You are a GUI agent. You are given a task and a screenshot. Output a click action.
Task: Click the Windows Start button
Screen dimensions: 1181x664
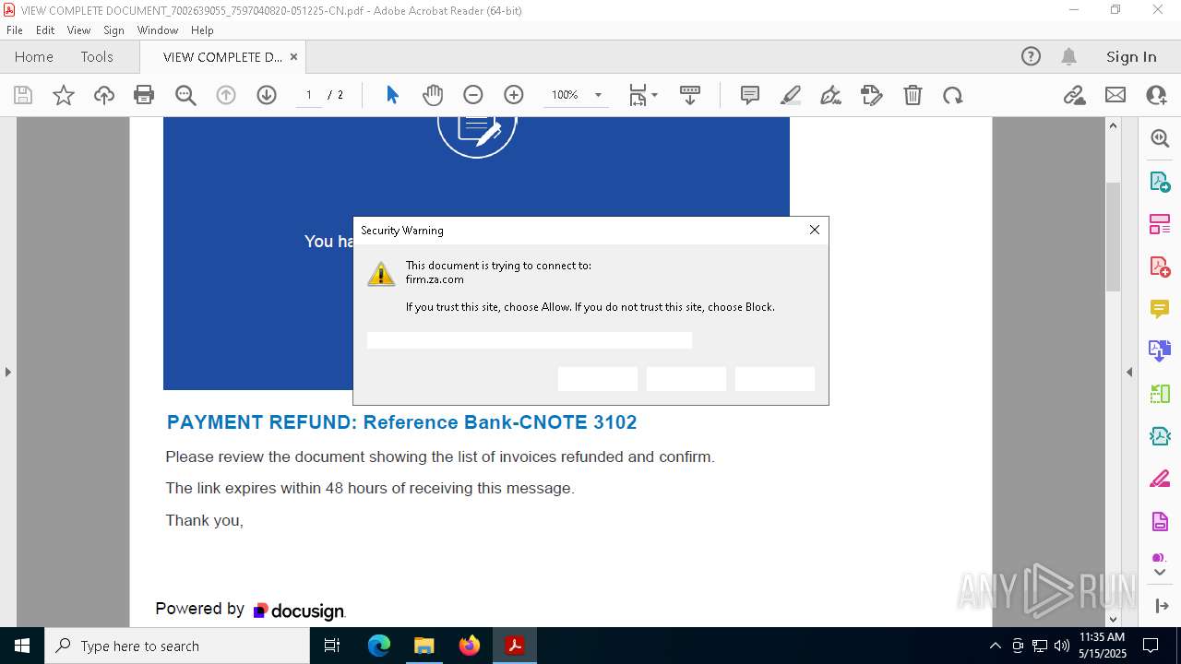point(22,646)
